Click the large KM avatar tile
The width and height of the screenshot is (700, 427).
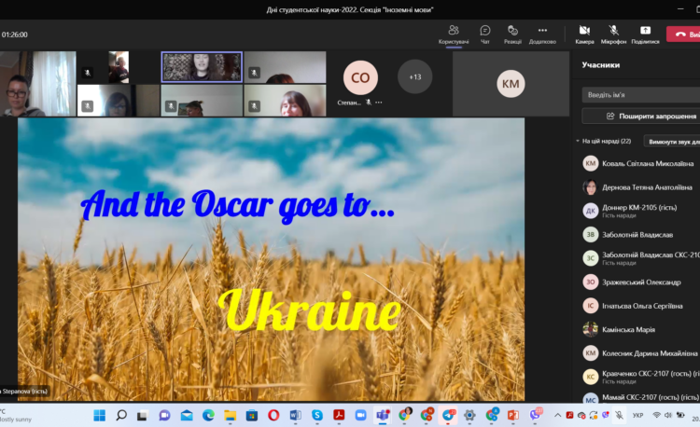[x=511, y=83]
